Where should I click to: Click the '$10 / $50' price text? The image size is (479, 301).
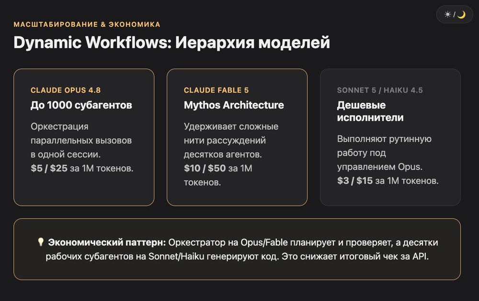pyautogui.click(x=205, y=168)
